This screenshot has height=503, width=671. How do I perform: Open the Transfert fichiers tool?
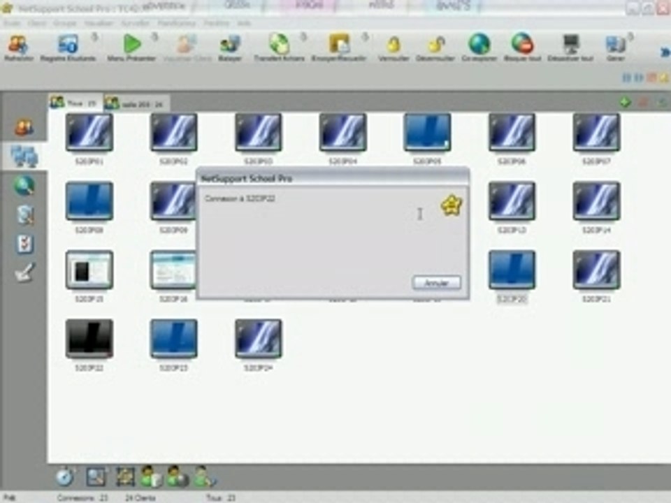(x=279, y=48)
